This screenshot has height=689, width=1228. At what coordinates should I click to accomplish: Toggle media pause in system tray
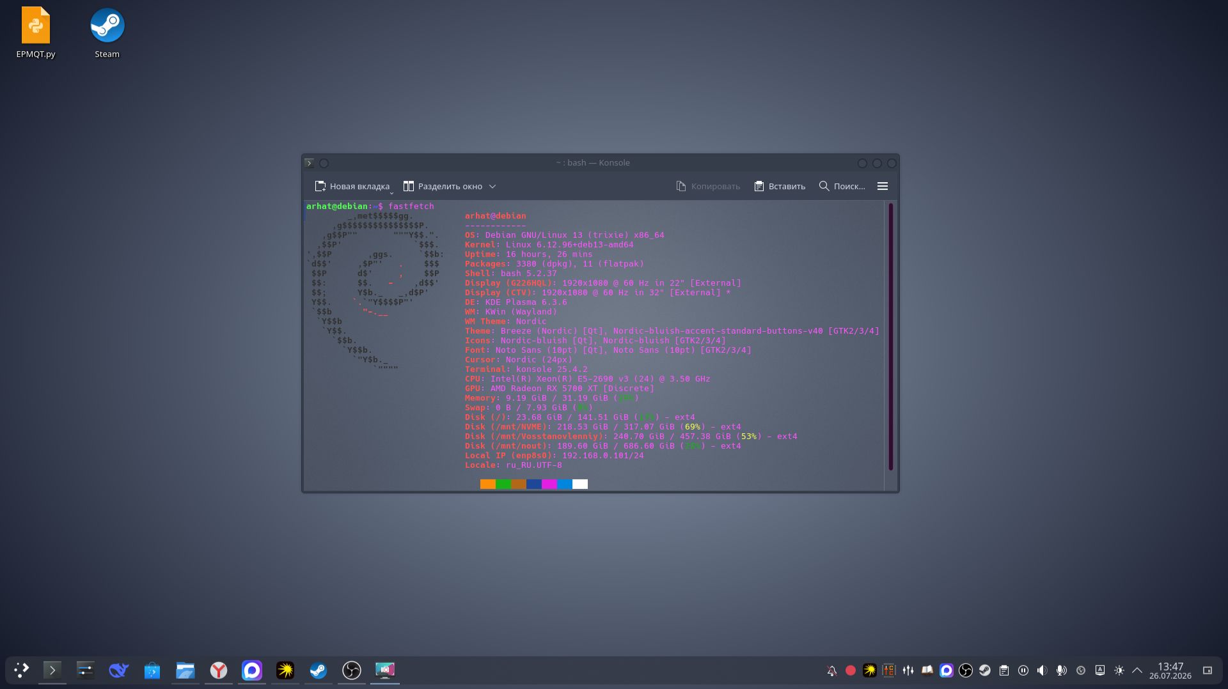[x=1023, y=670]
